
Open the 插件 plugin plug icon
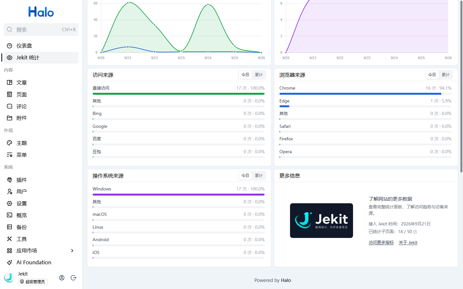(10, 180)
